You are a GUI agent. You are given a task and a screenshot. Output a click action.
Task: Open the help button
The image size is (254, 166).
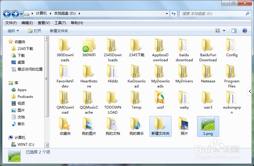(244, 31)
